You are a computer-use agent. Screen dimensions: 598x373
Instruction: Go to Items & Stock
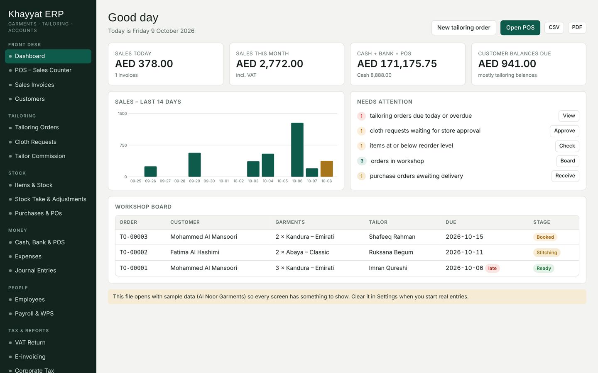tap(48, 185)
